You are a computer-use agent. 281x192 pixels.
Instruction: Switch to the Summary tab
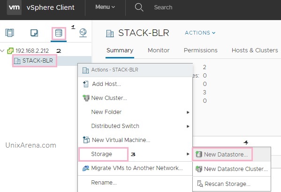120,50
